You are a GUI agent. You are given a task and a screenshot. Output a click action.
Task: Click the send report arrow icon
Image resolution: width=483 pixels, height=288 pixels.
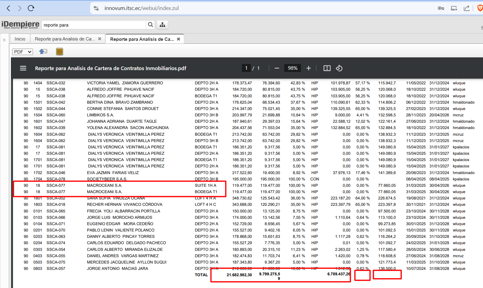tap(43, 52)
